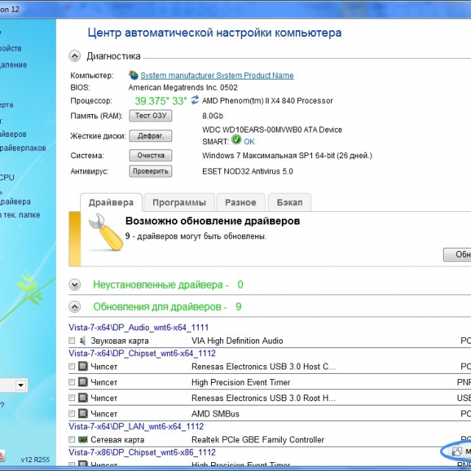This screenshot has width=471, height=471.
Task: Tick the Renesas USB 3.0 Host Controller checkbox
Action: 71,366
